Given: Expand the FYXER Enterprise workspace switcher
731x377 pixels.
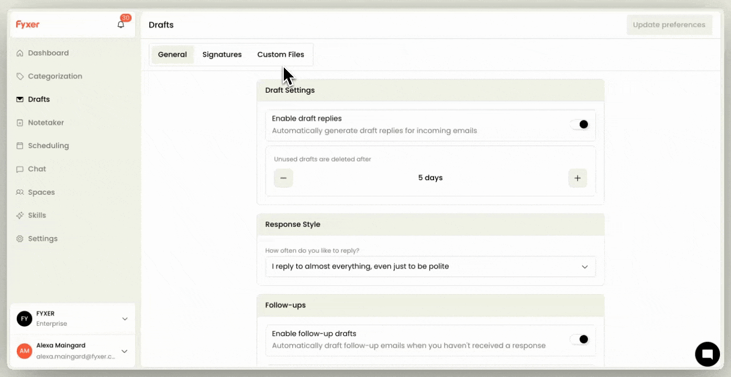Looking at the screenshot, I should (125, 319).
